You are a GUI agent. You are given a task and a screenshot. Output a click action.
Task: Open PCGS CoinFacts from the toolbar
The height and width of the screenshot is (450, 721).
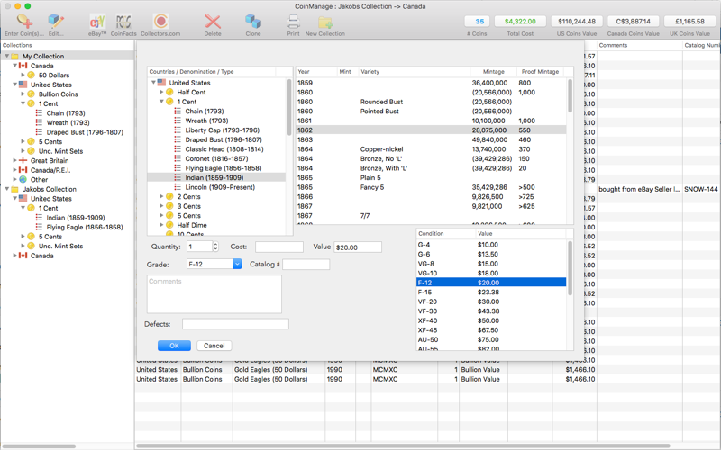(x=123, y=22)
